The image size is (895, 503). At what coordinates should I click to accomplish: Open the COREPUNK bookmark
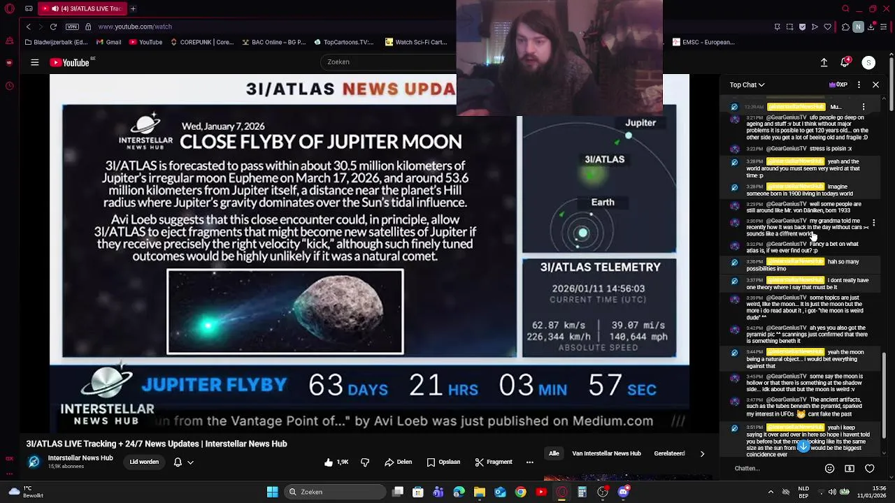(x=201, y=42)
